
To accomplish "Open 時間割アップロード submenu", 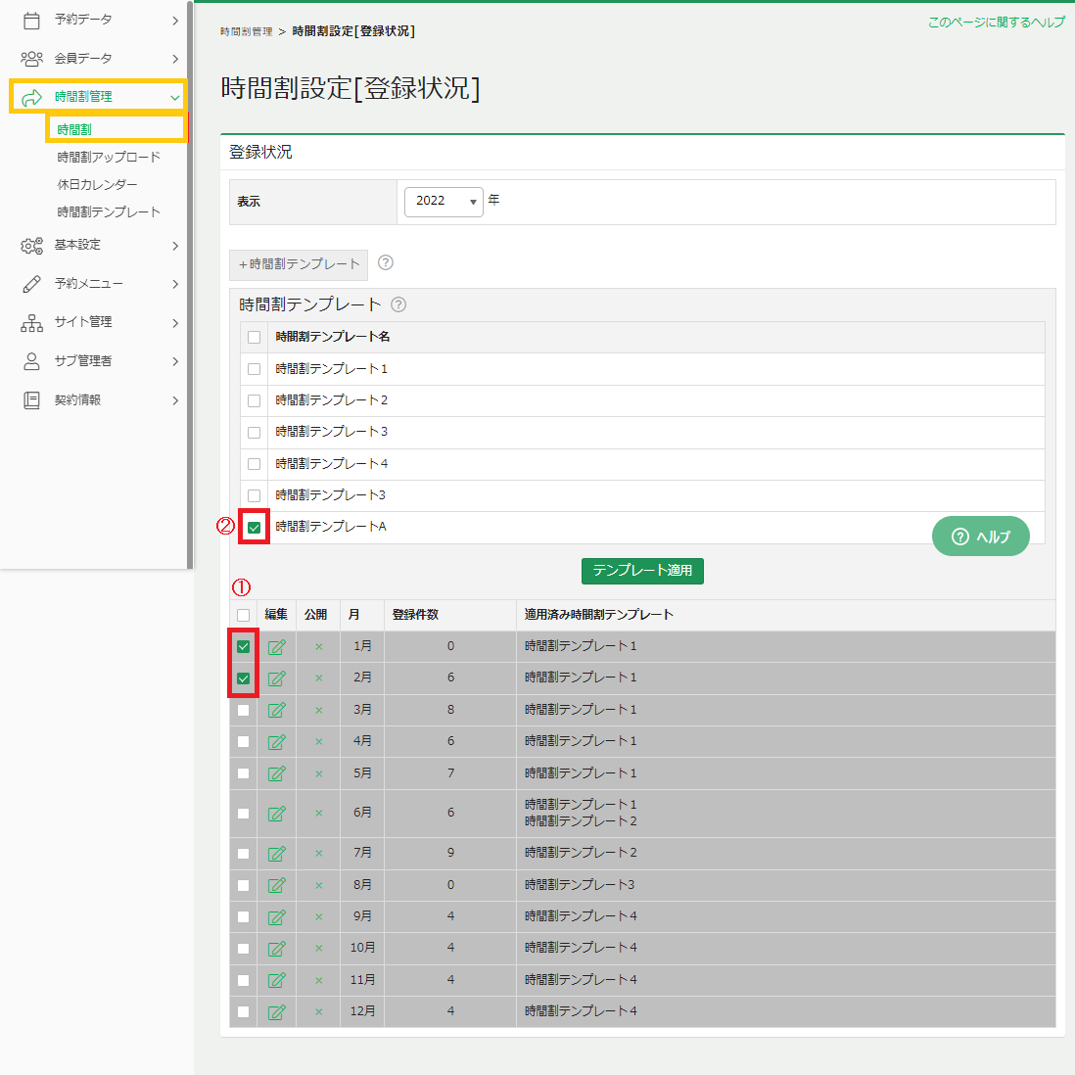I will pyautogui.click(x=109, y=157).
